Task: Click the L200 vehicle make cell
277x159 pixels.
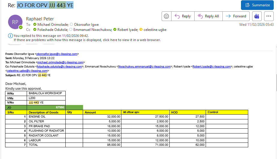Action: tap(46, 98)
